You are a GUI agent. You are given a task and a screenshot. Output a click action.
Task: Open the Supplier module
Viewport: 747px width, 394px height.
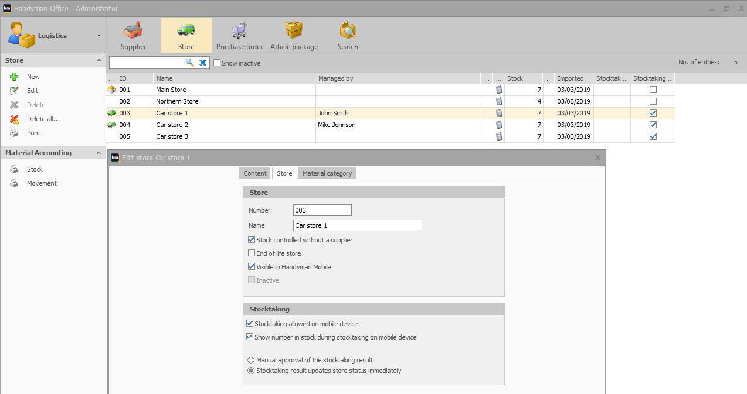134,35
